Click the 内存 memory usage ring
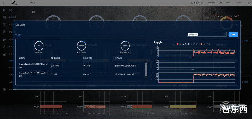This screenshot has width=252, height=119. [125, 46]
